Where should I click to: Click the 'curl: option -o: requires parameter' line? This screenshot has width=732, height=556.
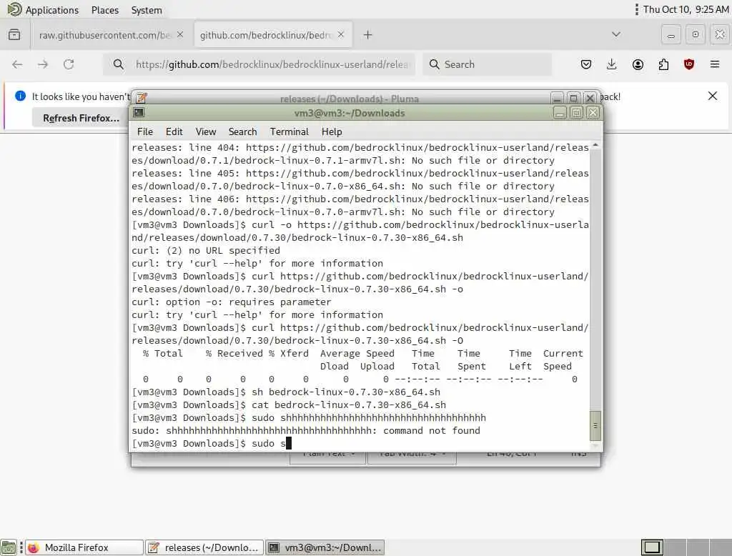click(231, 302)
